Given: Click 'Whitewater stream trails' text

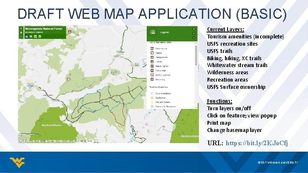Looking at the screenshot, I should pos(237,65).
